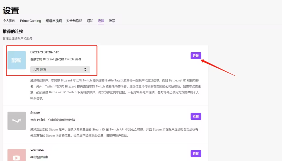The image size is (282, 161).
Task: Open the 个人资料 settings tab
Action: [x=9, y=21]
